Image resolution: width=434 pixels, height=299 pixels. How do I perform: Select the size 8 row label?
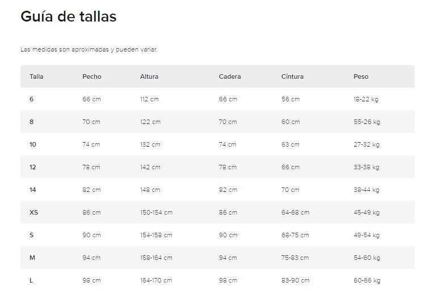pyautogui.click(x=32, y=122)
